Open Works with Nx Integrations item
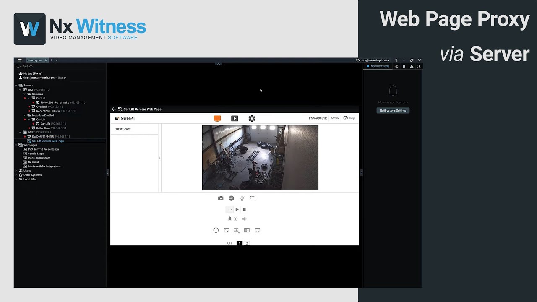 (x=42, y=167)
